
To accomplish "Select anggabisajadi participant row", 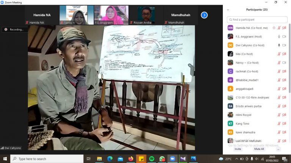I will pyautogui.click(x=257, y=89).
